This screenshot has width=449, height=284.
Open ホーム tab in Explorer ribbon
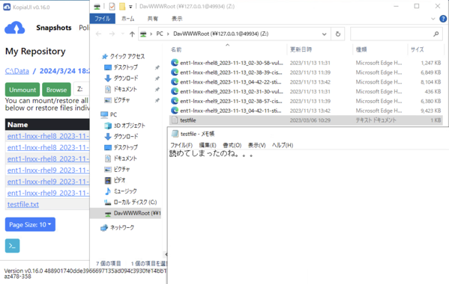pyautogui.click(x=127, y=19)
